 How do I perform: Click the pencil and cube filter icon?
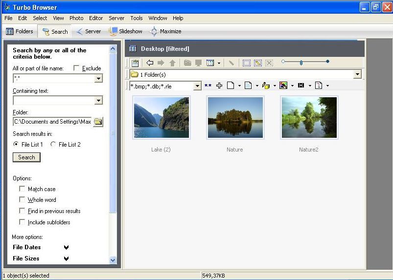pyautogui.click(x=266, y=86)
